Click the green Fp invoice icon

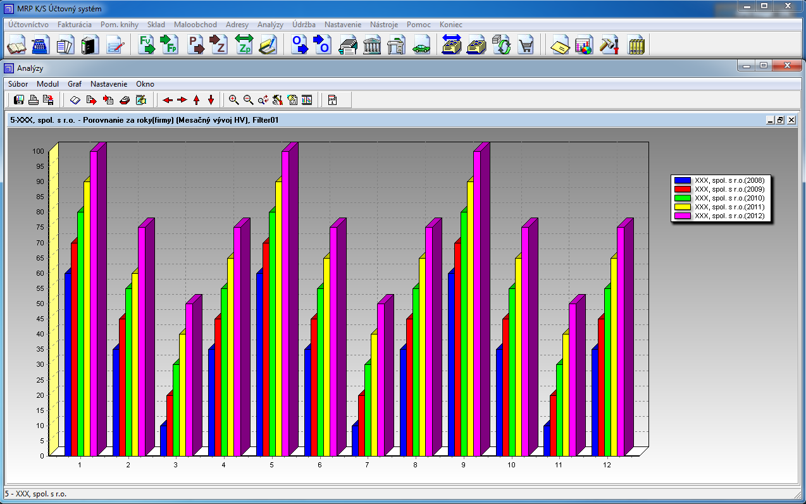point(170,45)
